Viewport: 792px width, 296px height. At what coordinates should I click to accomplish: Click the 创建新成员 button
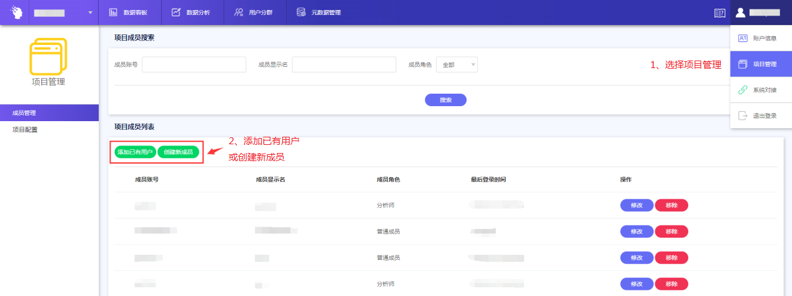(x=178, y=152)
